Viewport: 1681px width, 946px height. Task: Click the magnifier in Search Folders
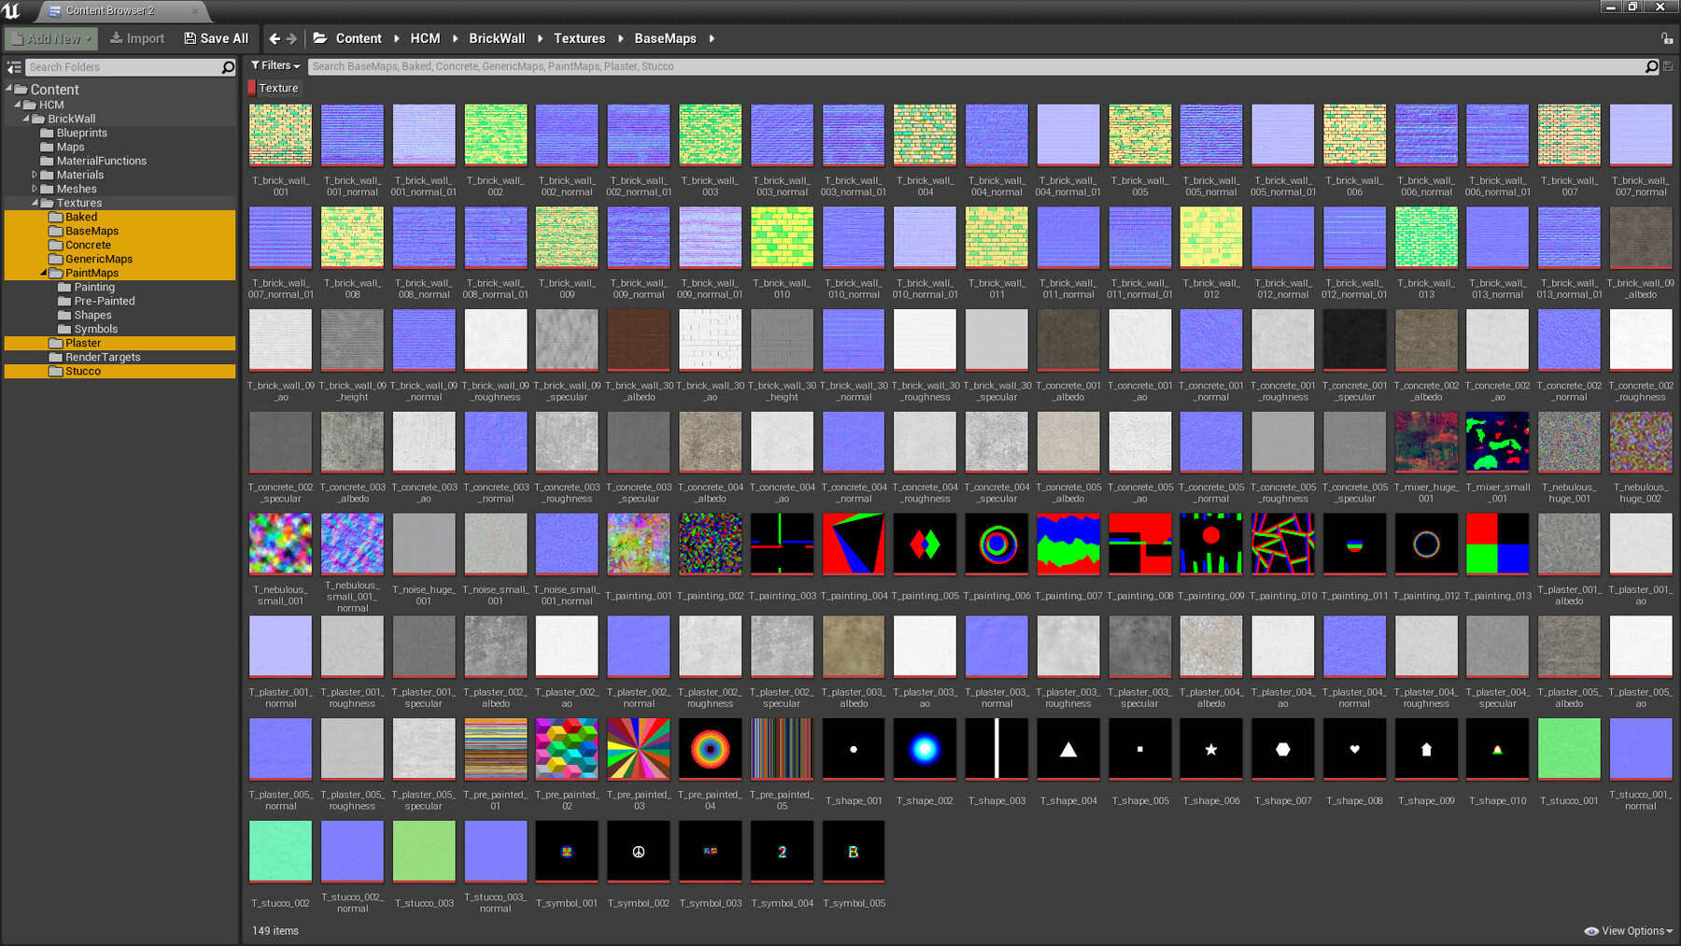(x=228, y=67)
